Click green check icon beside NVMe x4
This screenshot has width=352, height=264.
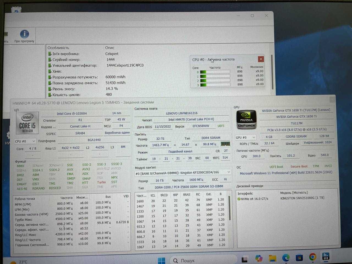pyautogui.click(x=239, y=199)
